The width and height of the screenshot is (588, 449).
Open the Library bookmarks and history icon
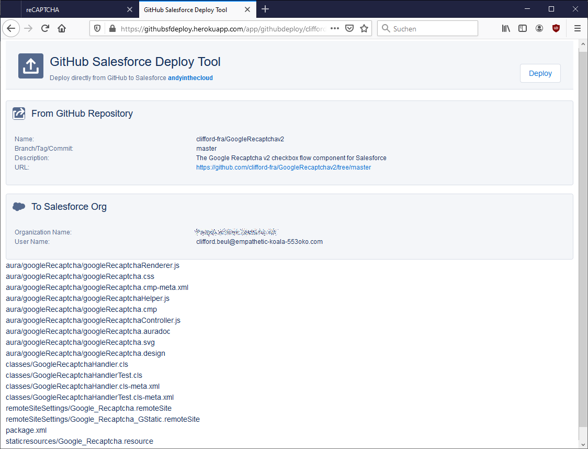506,28
